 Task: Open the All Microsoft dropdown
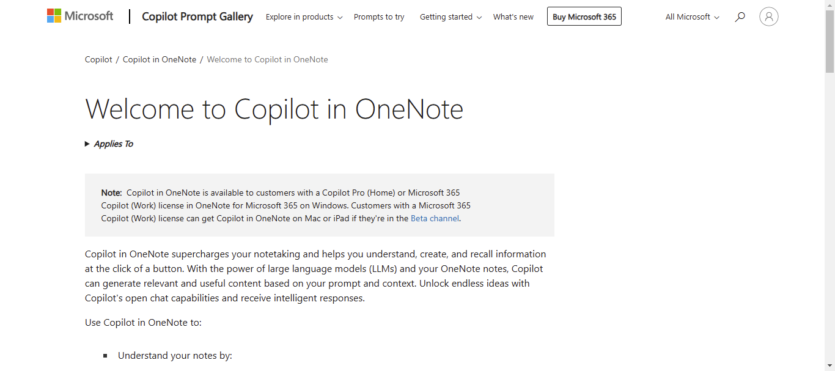[692, 17]
